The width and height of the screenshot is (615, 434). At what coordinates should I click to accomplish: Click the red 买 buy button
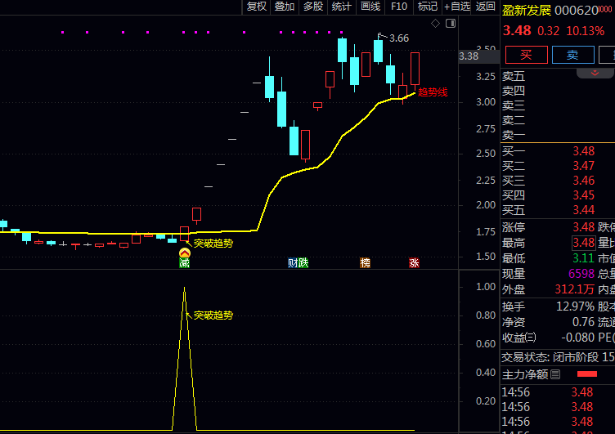point(527,55)
